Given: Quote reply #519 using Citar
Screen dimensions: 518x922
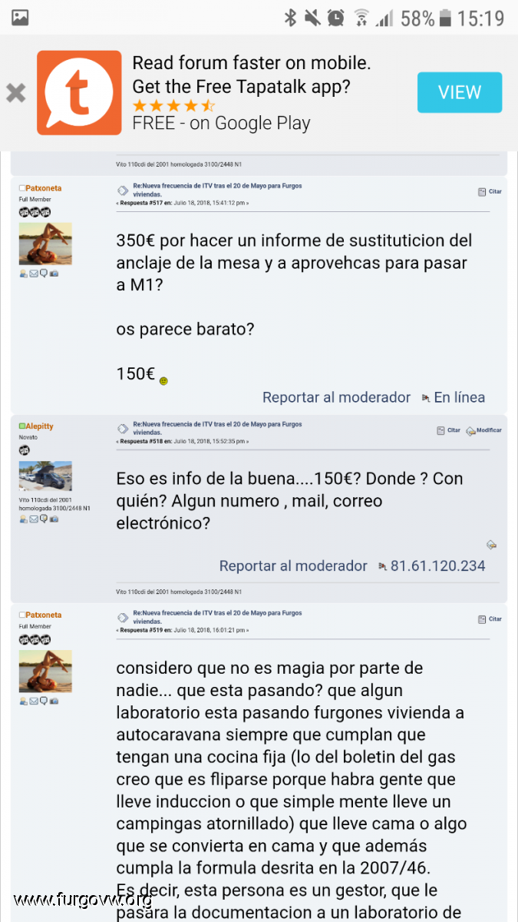Looking at the screenshot, I should [x=490, y=619].
